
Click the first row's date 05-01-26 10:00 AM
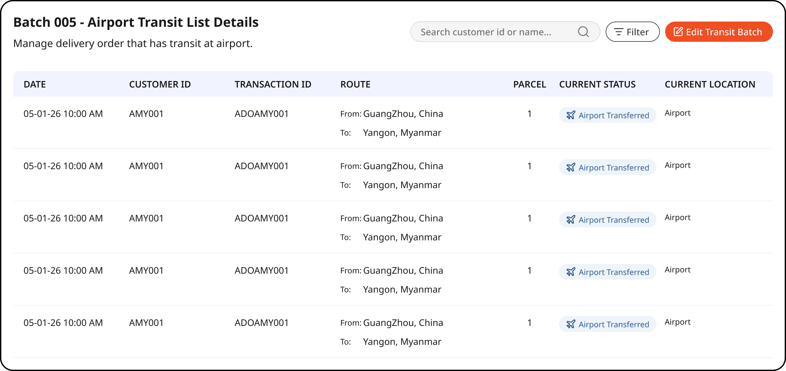pos(63,114)
